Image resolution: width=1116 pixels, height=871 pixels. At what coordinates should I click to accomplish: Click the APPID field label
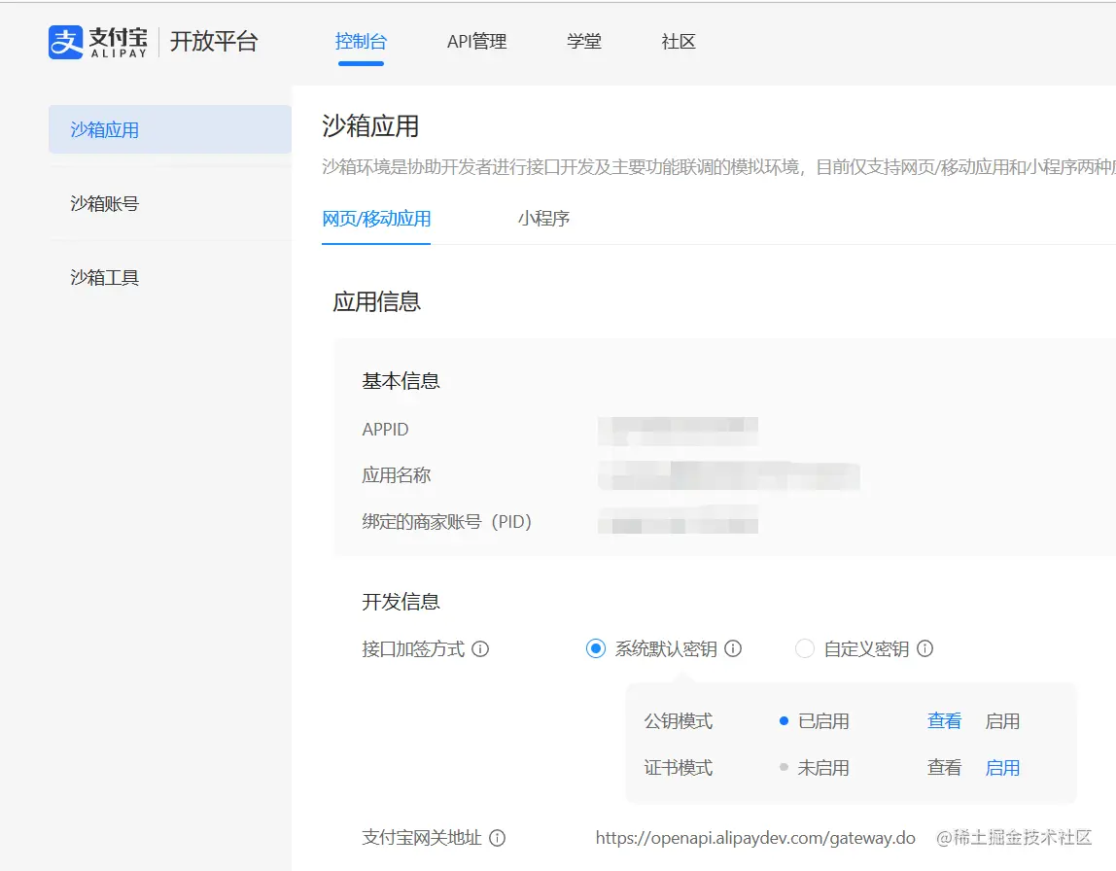pos(385,430)
